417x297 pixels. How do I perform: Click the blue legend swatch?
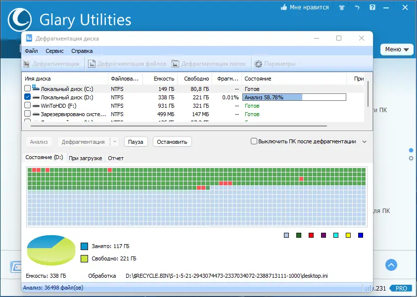point(361,235)
